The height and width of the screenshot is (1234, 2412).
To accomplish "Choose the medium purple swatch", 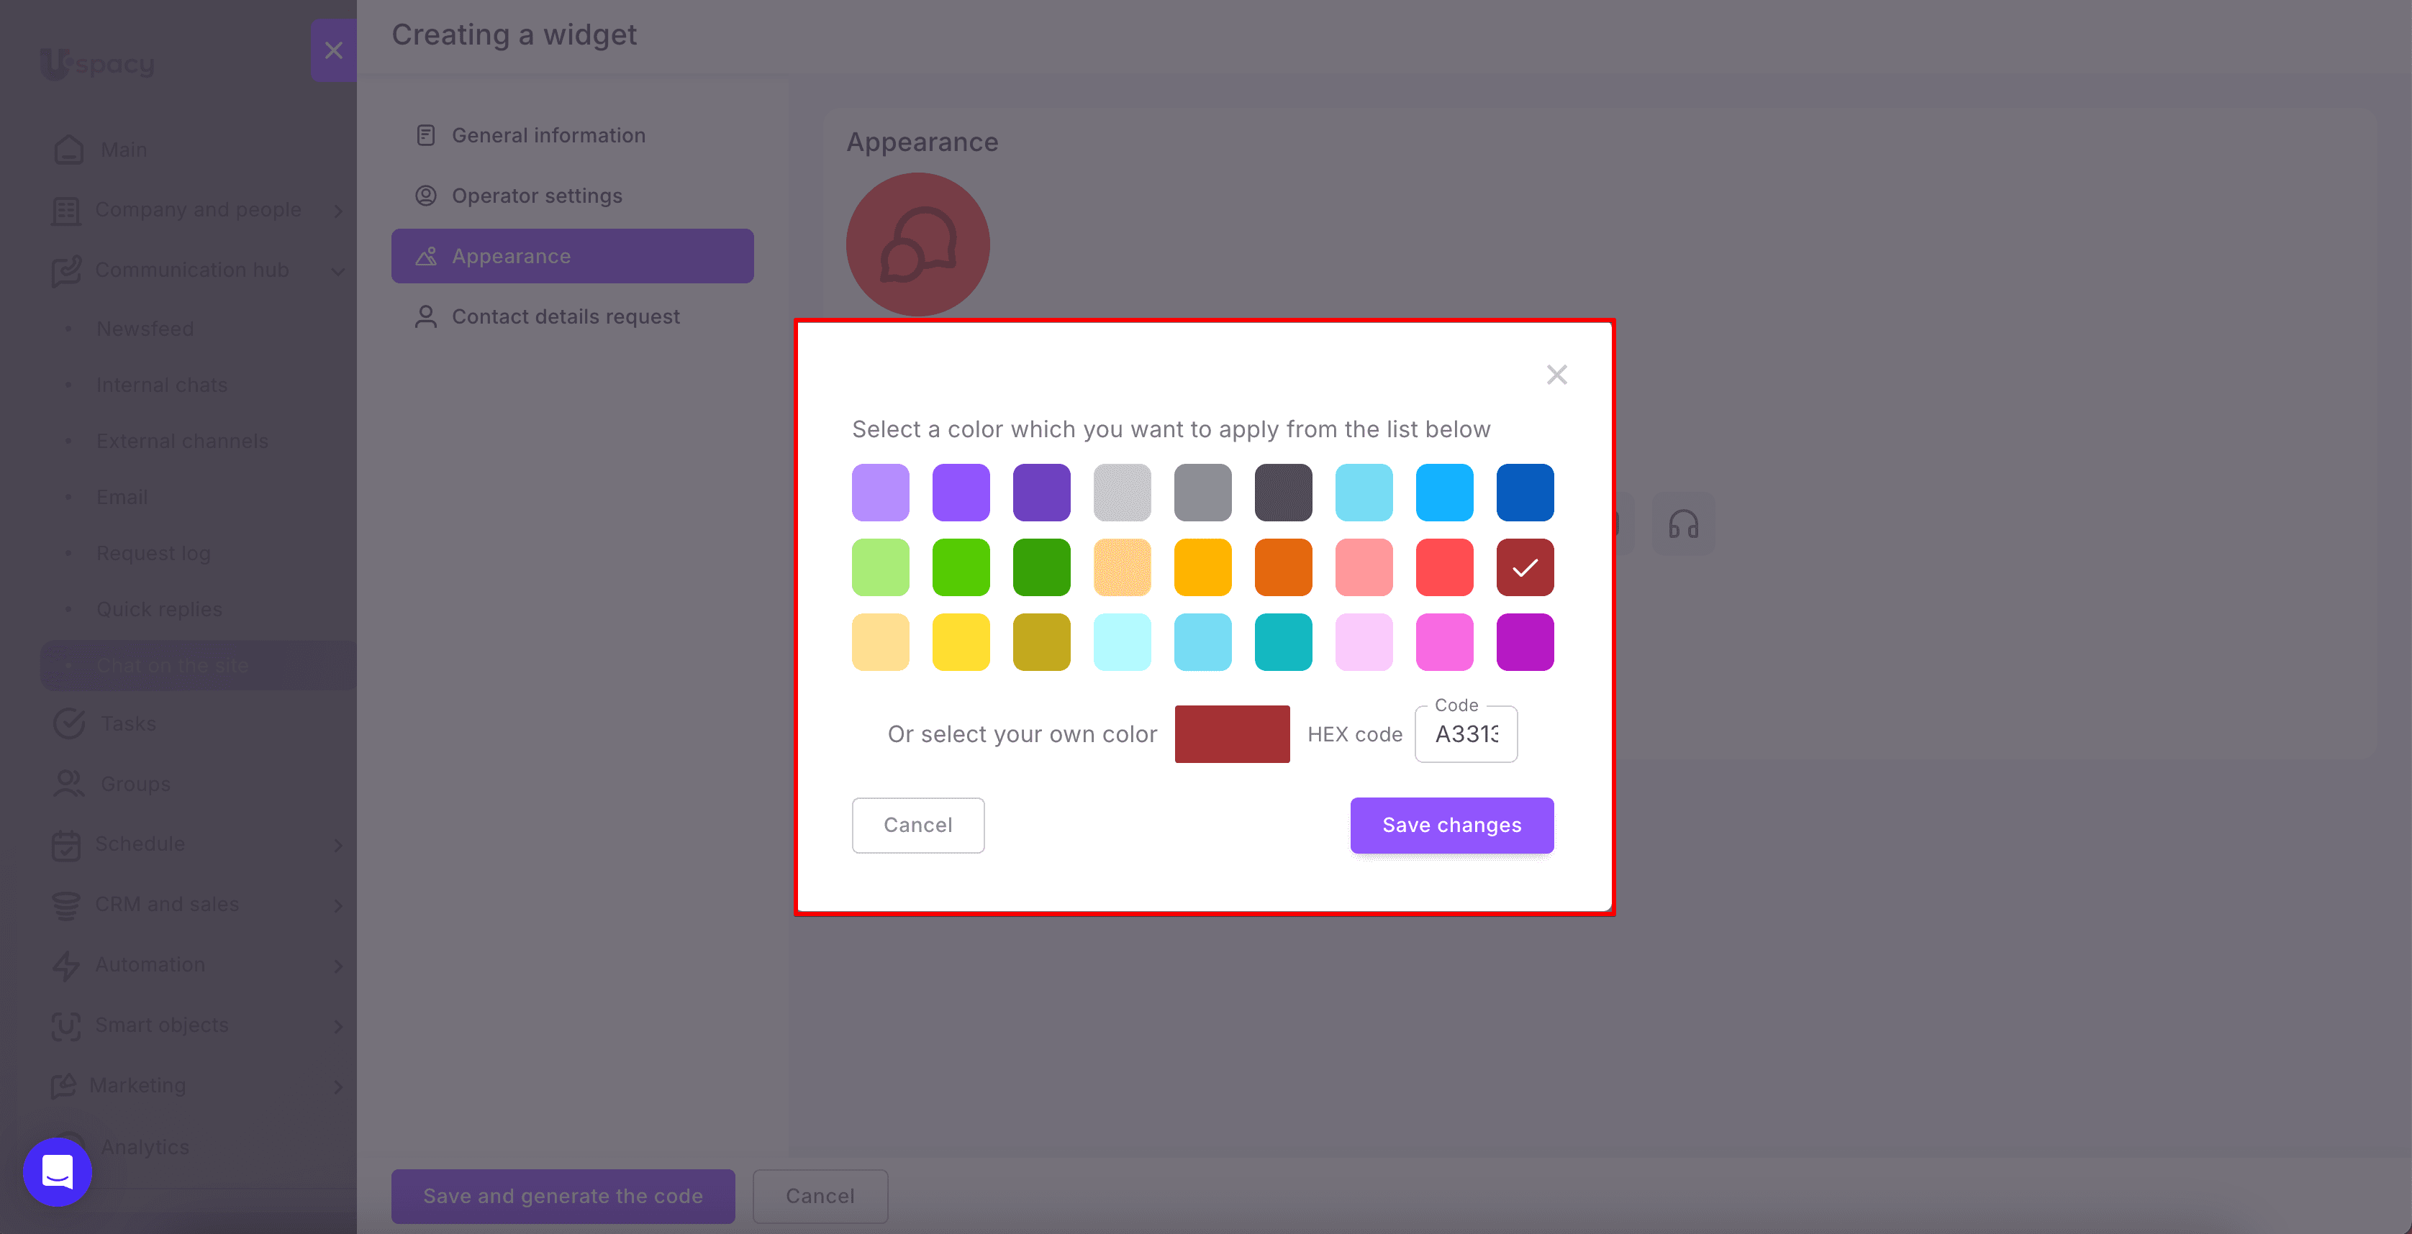I will (961, 492).
